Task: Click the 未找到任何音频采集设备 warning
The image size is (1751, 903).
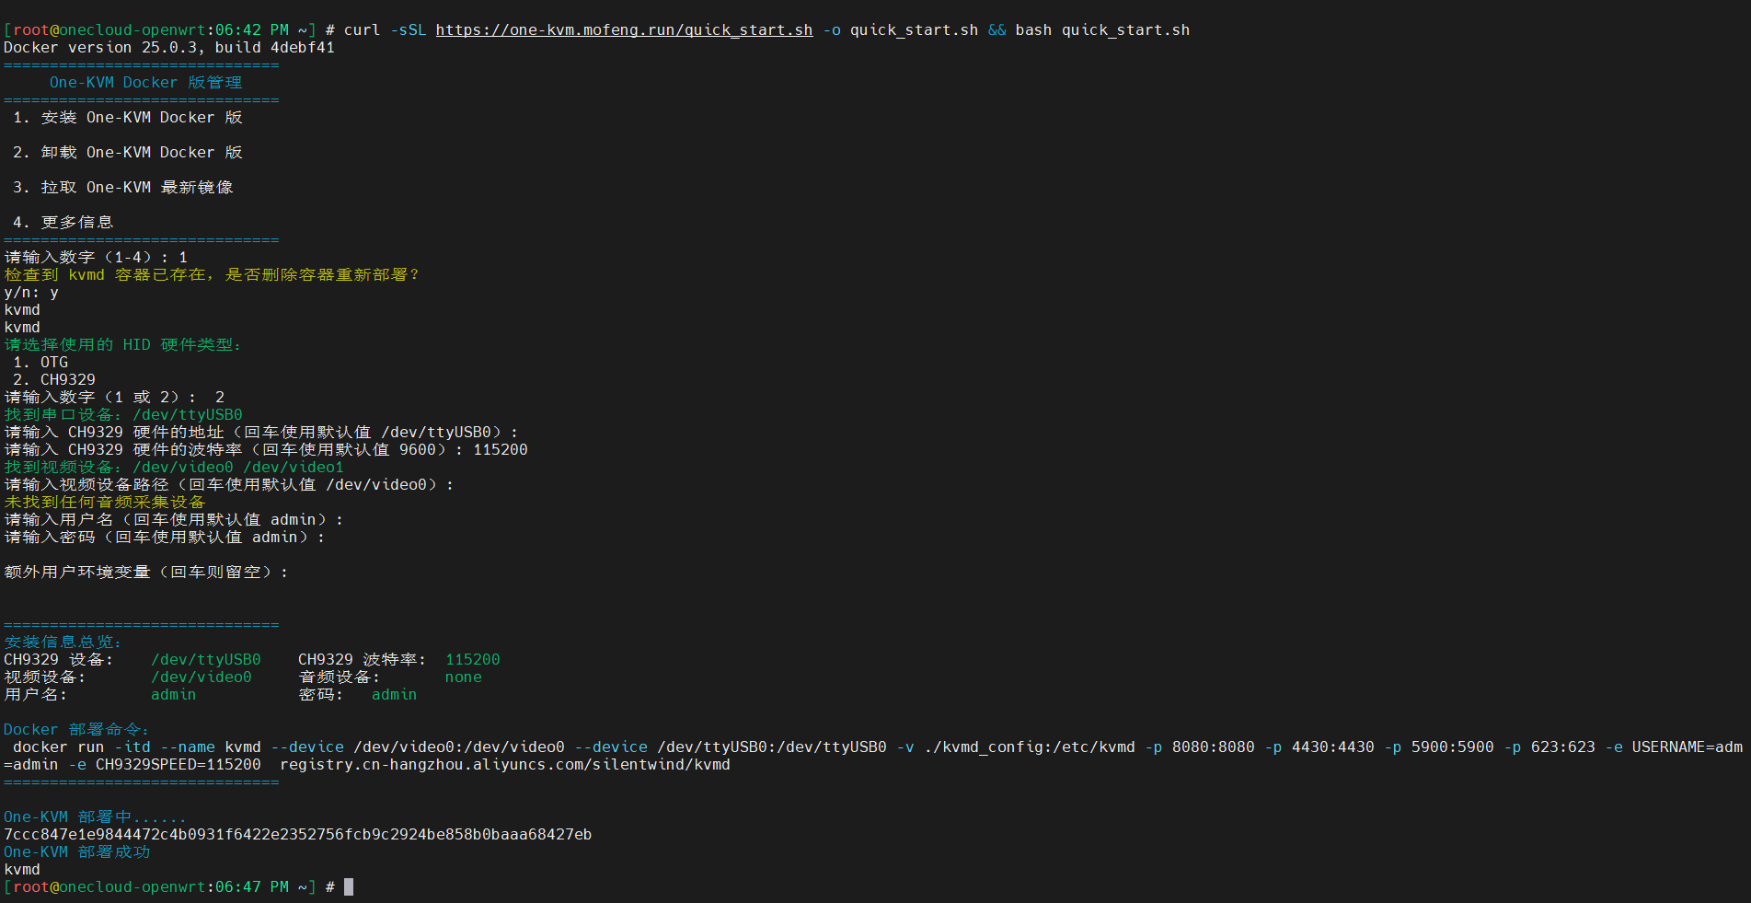Action: coord(105,502)
